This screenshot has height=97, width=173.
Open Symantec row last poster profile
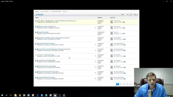tap(118, 38)
